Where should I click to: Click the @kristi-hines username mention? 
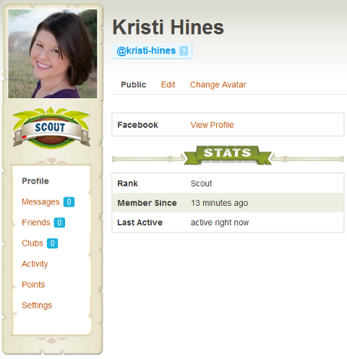pyautogui.click(x=146, y=51)
